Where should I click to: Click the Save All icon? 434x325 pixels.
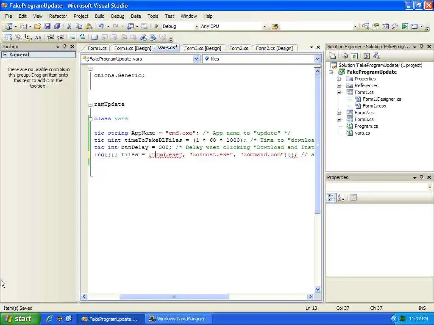click(57, 26)
